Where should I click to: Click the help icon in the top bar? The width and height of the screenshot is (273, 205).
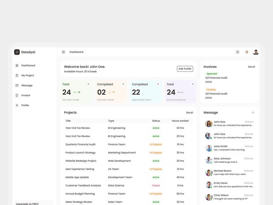tap(237, 52)
